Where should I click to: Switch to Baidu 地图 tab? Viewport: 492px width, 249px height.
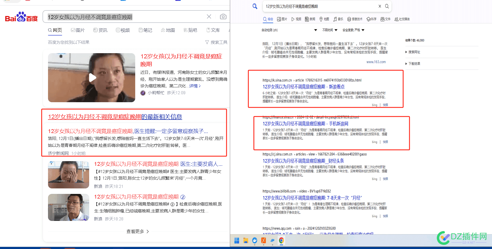pyautogui.click(x=168, y=30)
